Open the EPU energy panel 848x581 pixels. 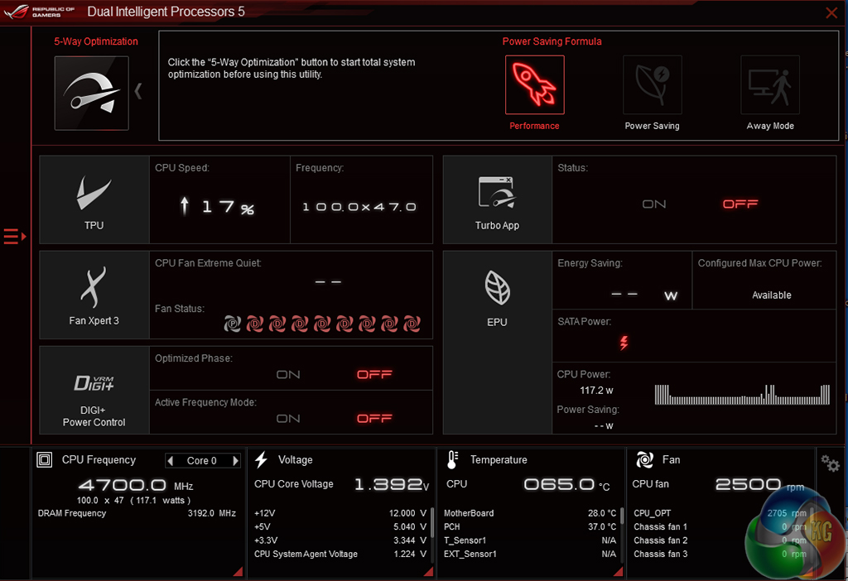tap(497, 295)
